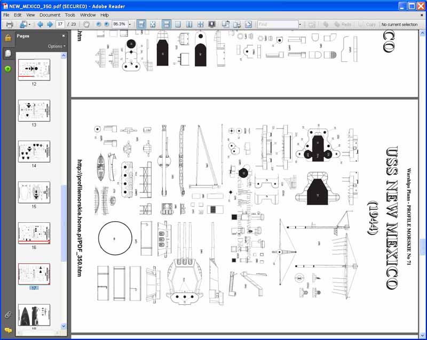
Task: Click the Undo icon
Action: [x=326, y=25]
